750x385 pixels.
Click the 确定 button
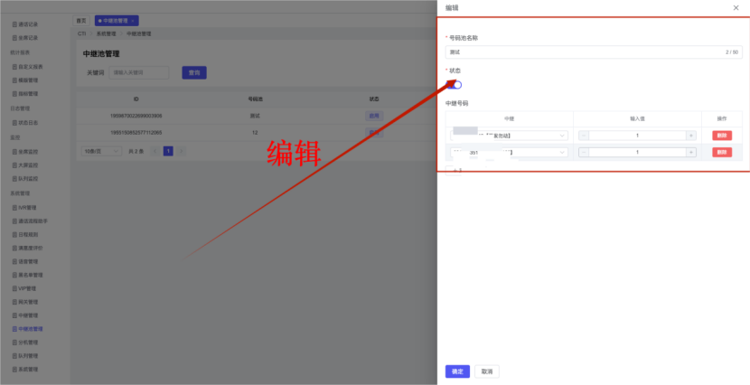point(457,371)
